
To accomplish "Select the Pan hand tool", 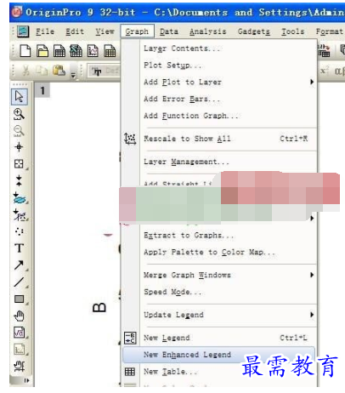I will pyautogui.click(x=19, y=316).
